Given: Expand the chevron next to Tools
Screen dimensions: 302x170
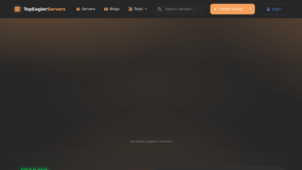Looking at the screenshot, I should (146, 9).
